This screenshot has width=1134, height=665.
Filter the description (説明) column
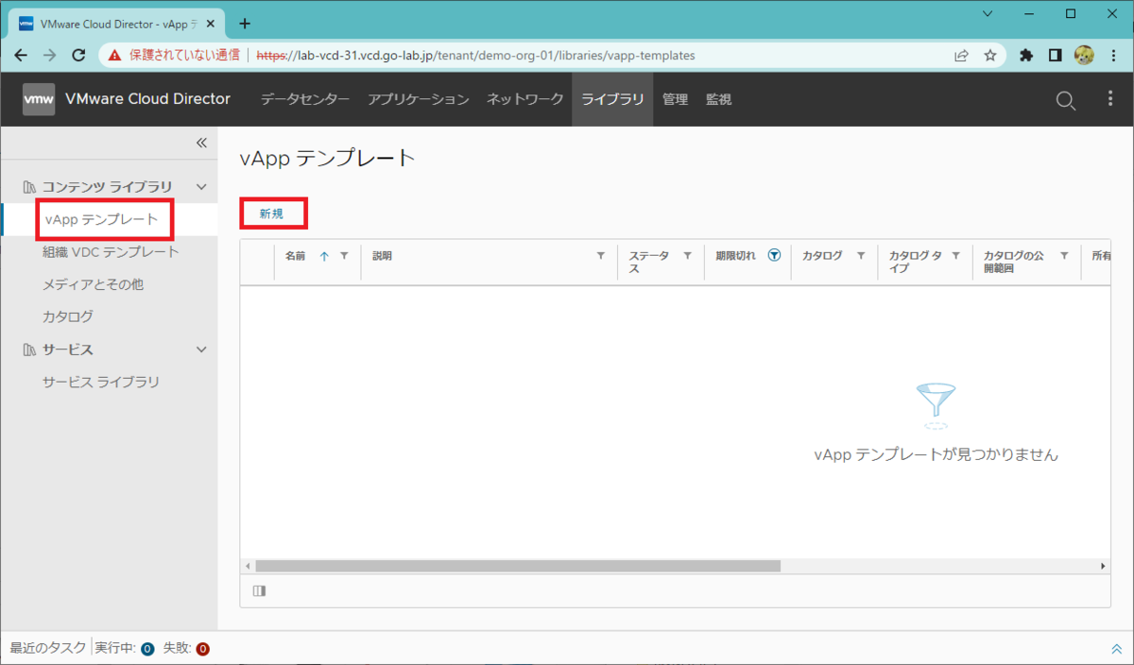pyautogui.click(x=601, y=256)
